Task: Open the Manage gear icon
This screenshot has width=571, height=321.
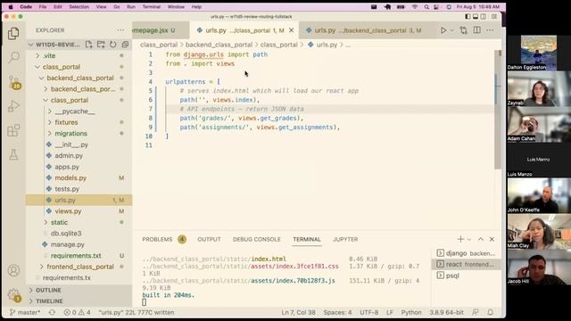Action: click(14, 294)
